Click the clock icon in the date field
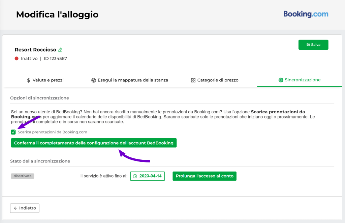 point(135,176)
